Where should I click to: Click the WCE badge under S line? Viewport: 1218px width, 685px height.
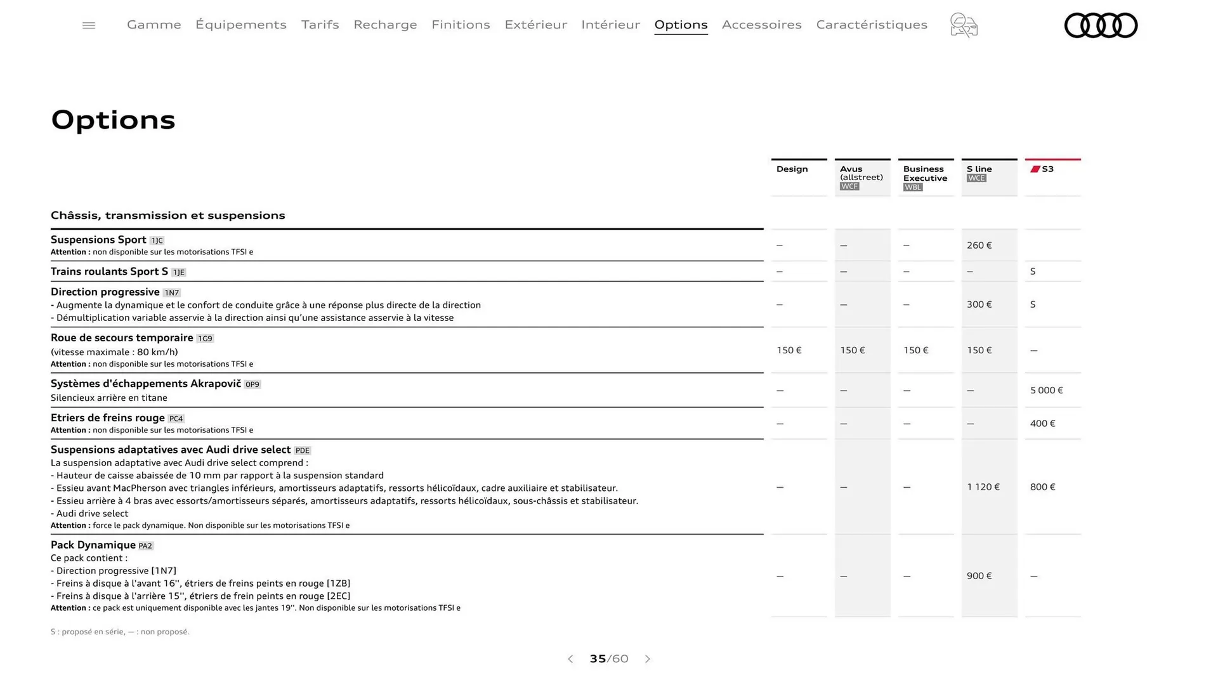[x=976, y=178]
